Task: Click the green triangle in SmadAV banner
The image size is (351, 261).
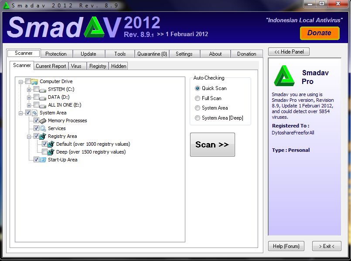Action: [94, 27]
